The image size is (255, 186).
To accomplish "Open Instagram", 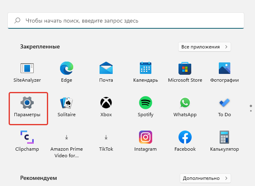I will tap(146, 141).
